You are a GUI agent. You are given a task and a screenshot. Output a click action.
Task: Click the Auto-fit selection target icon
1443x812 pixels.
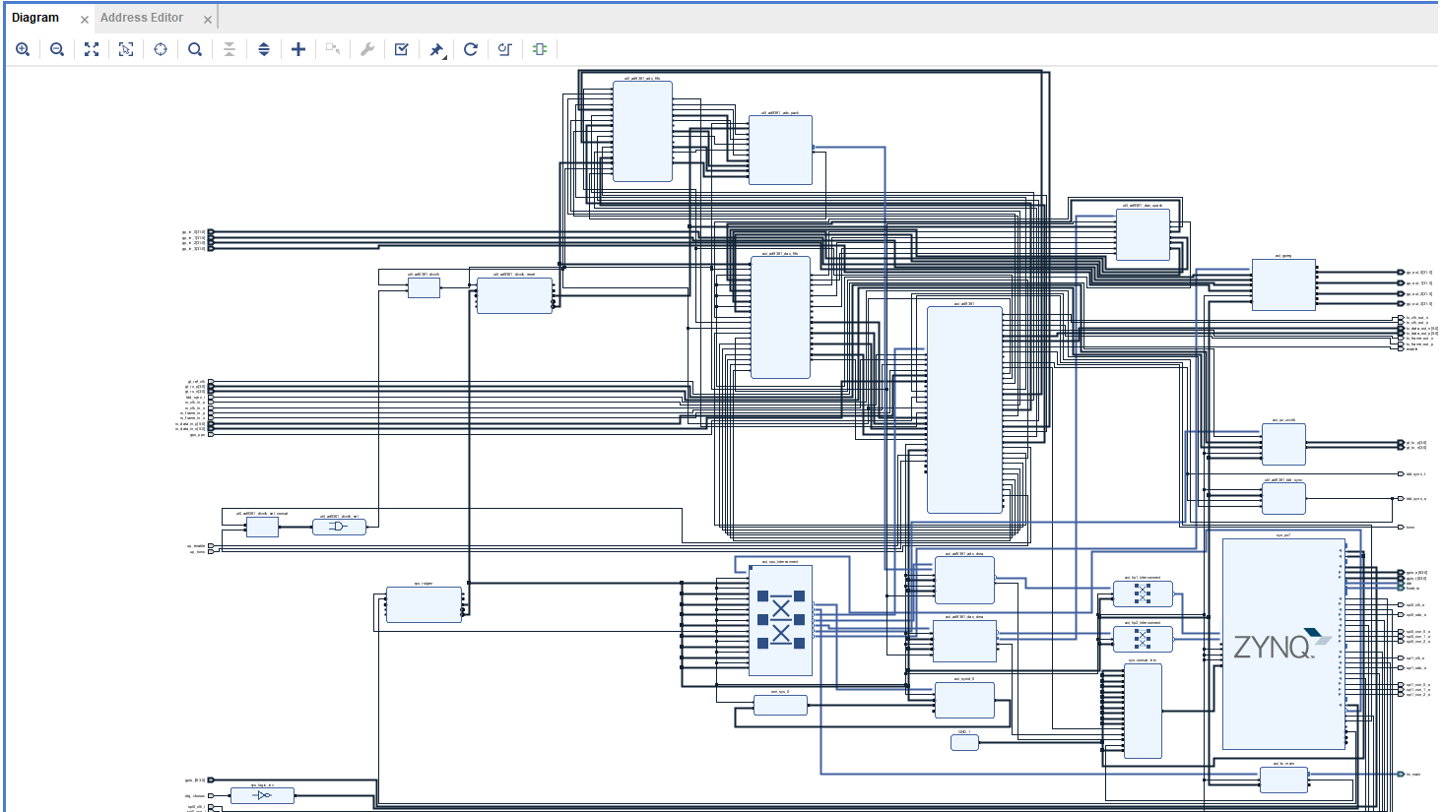pyautogui.click(x=161, y=49)
